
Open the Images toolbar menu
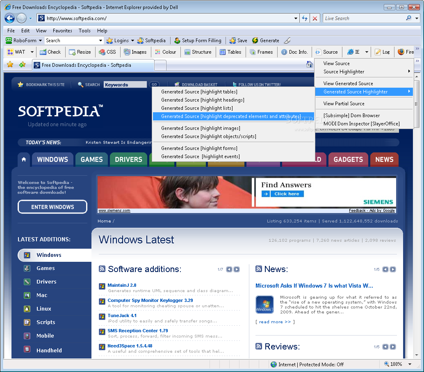pos(135,52)
